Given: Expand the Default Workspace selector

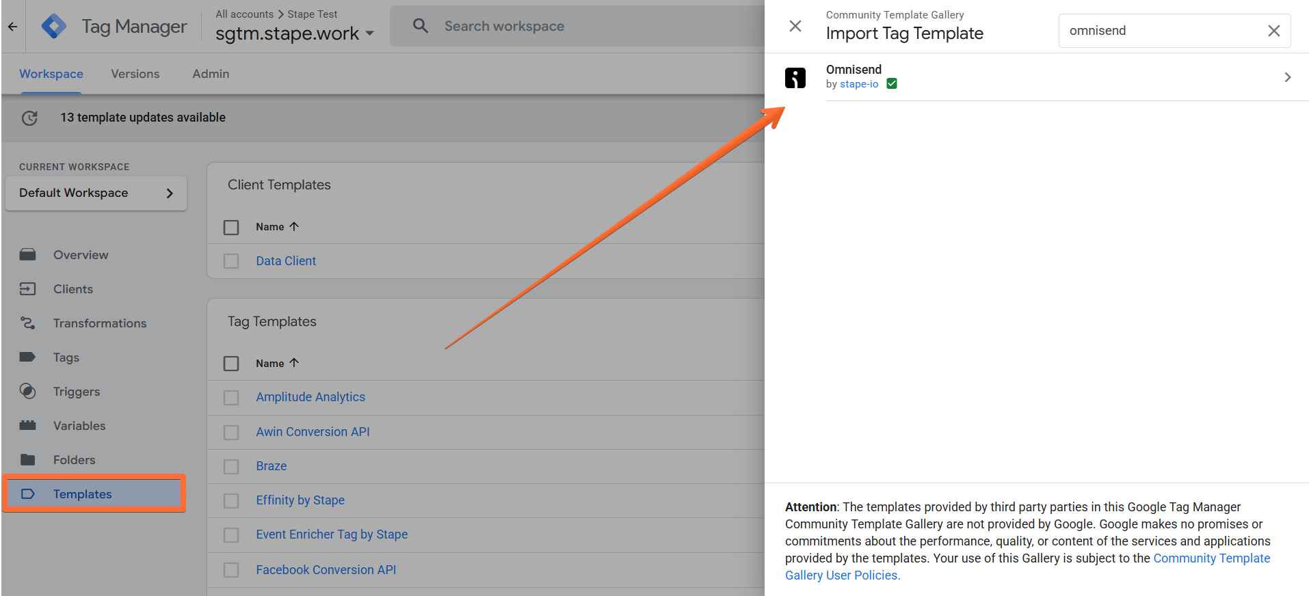Looking at the screenshot, I should click(x=96, y=193).
